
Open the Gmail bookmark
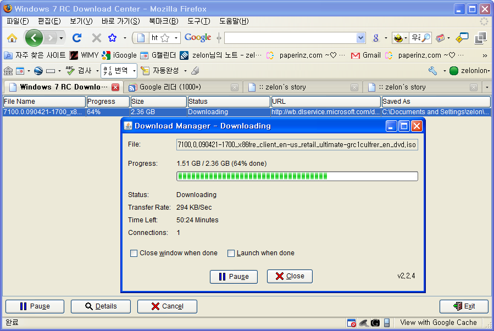pos(366,55)
